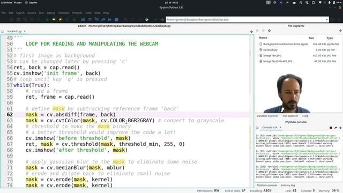Open the Spyder app menu in top bar

(31, 3)
